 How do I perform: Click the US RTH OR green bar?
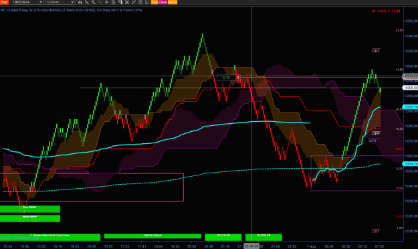click(264, 237)
